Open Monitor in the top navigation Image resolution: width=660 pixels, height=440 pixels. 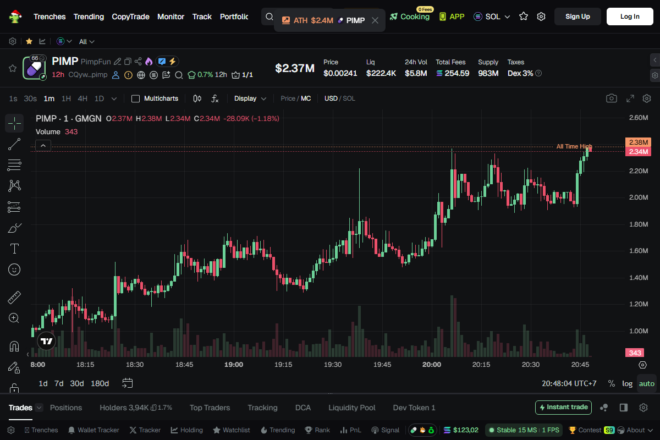pos(170,16)
